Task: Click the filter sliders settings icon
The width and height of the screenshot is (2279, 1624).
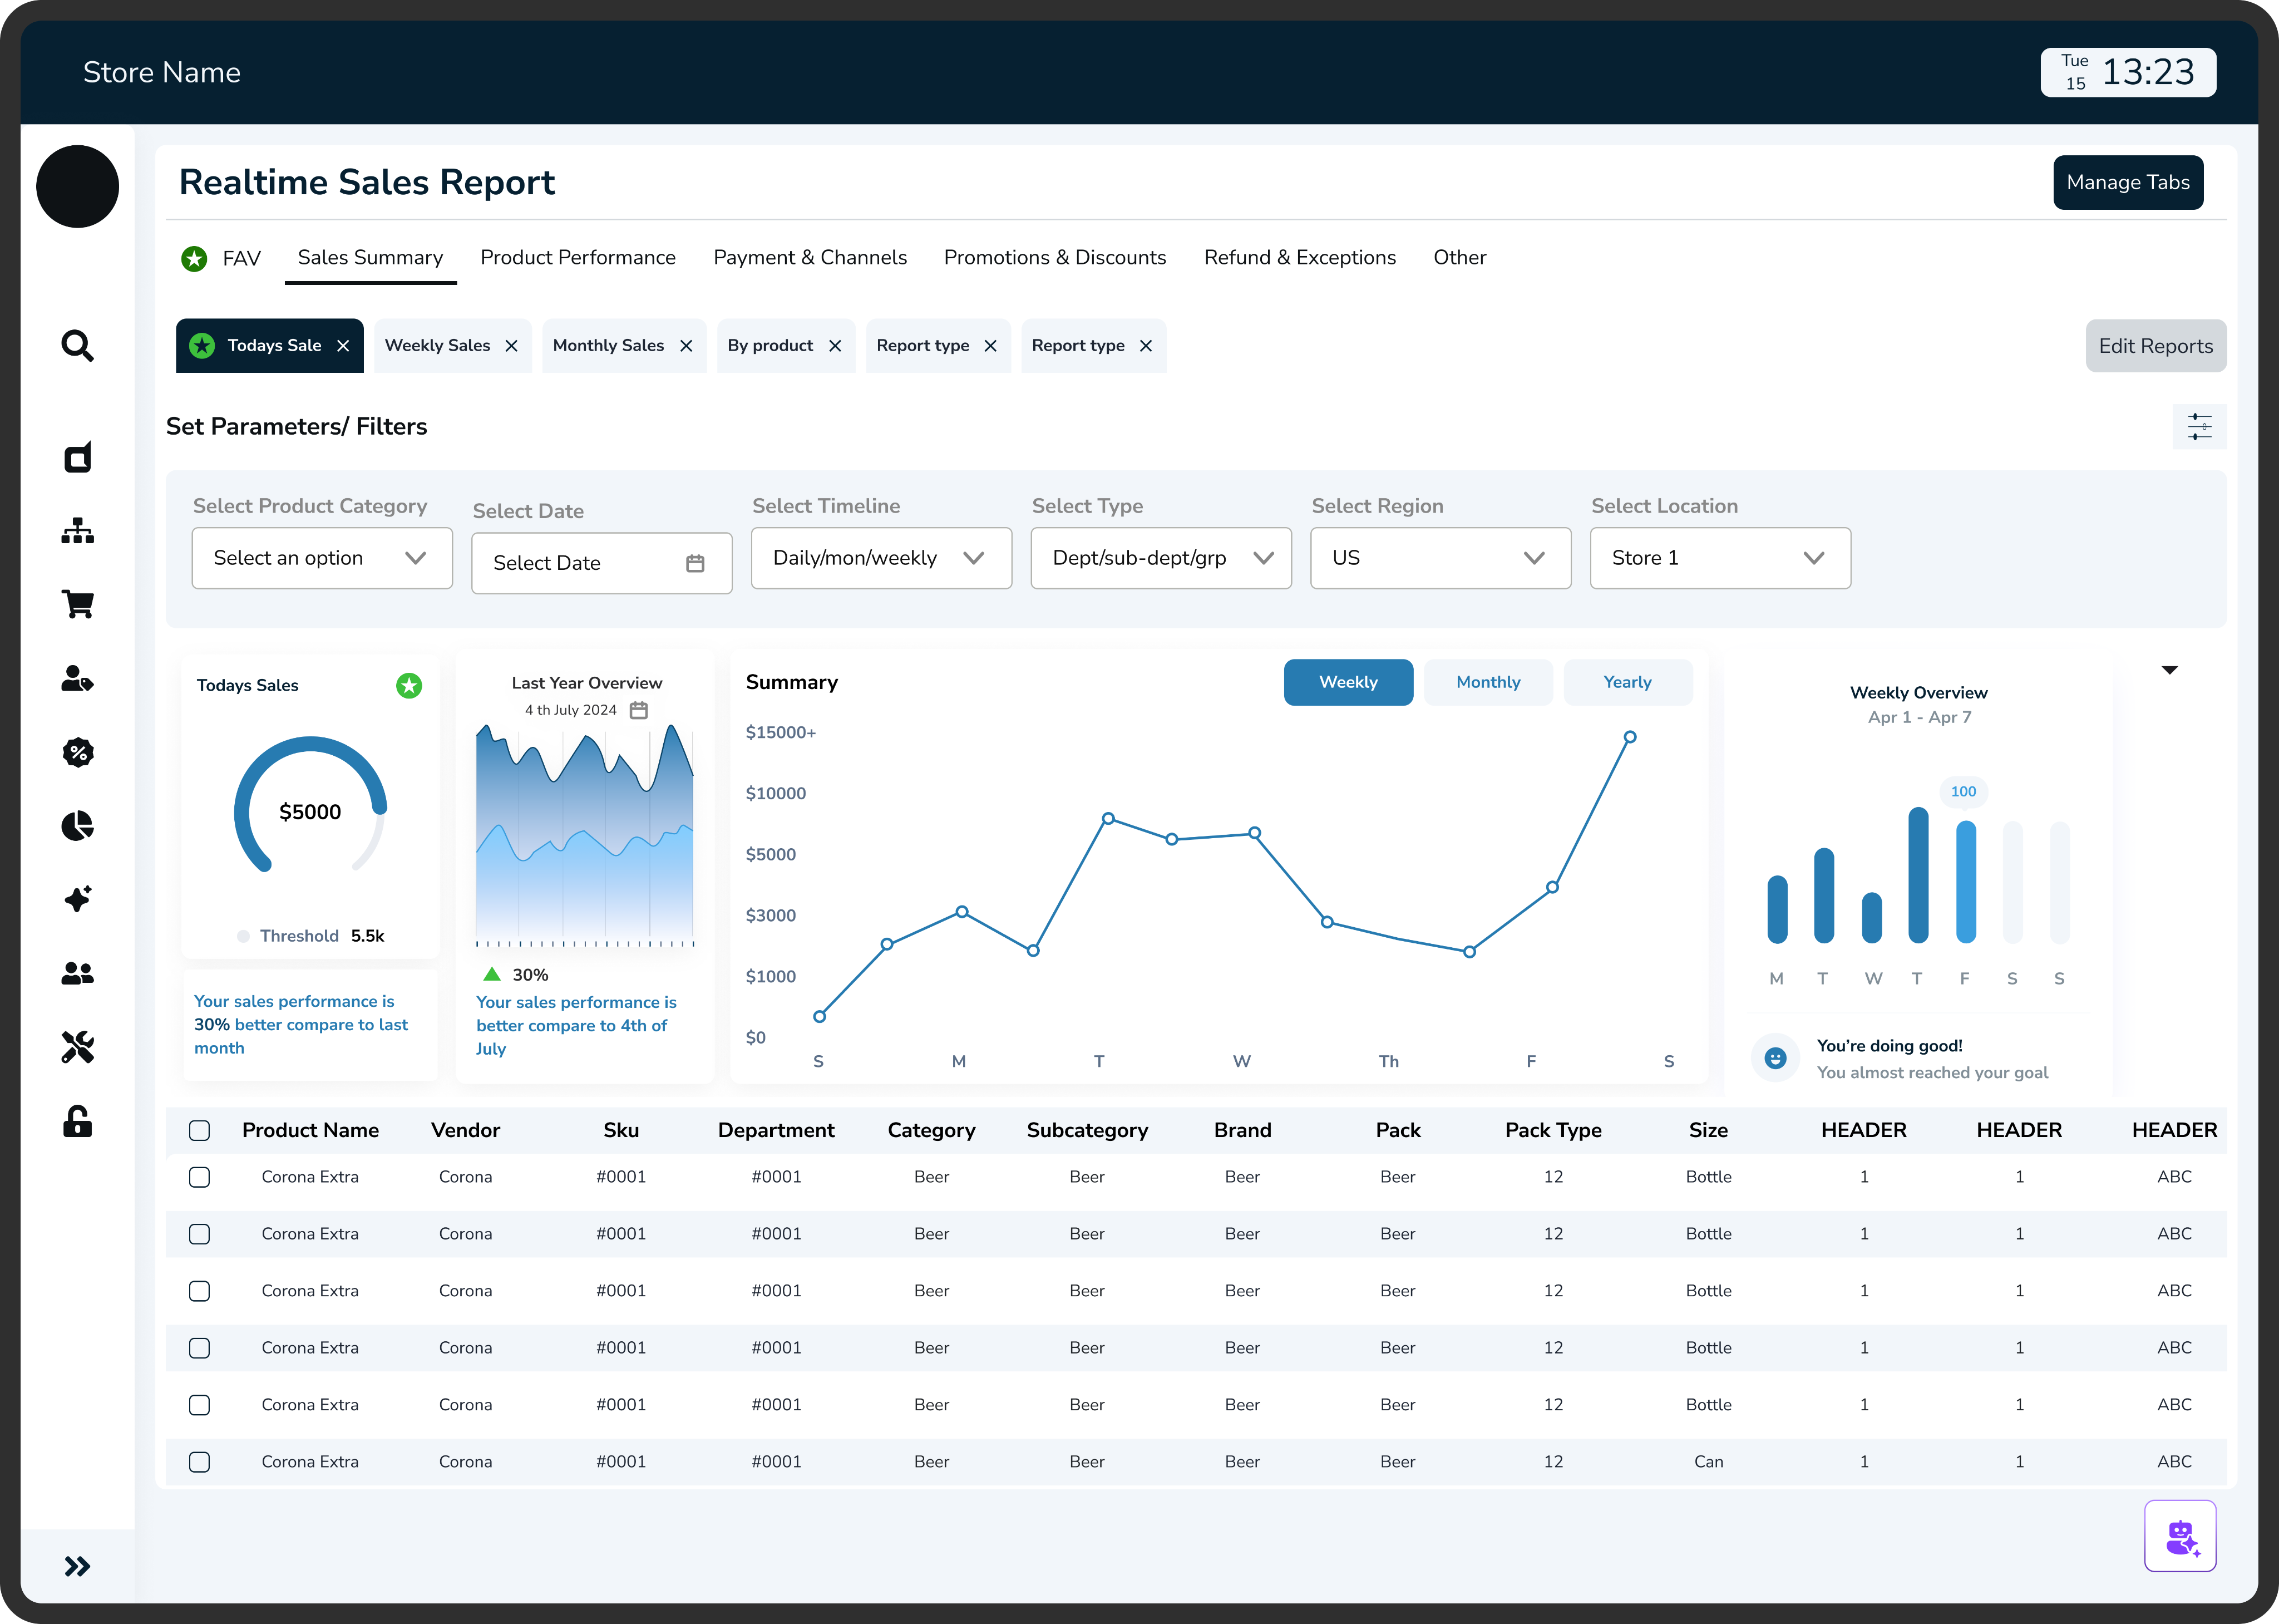Action: tap(2199, 427)
